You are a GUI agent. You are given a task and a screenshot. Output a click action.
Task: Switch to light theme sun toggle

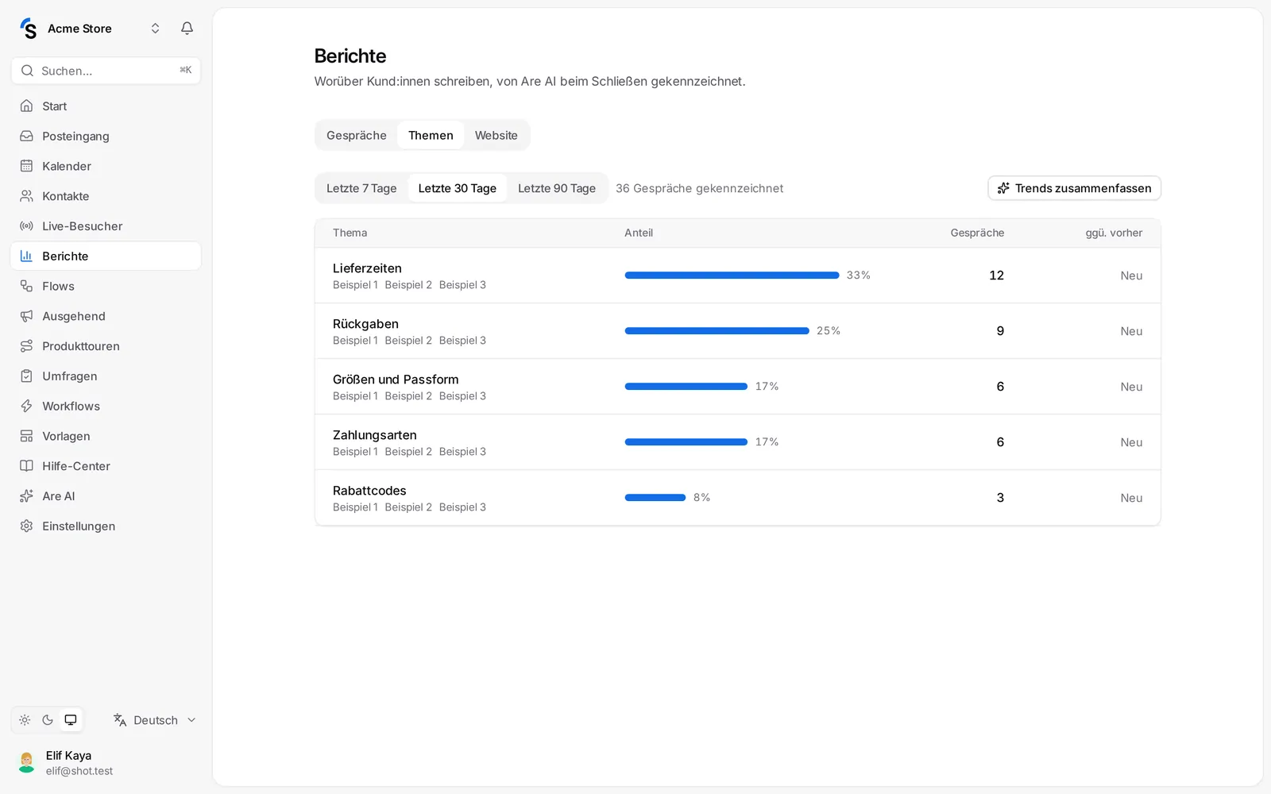click(x=25, y=720)
